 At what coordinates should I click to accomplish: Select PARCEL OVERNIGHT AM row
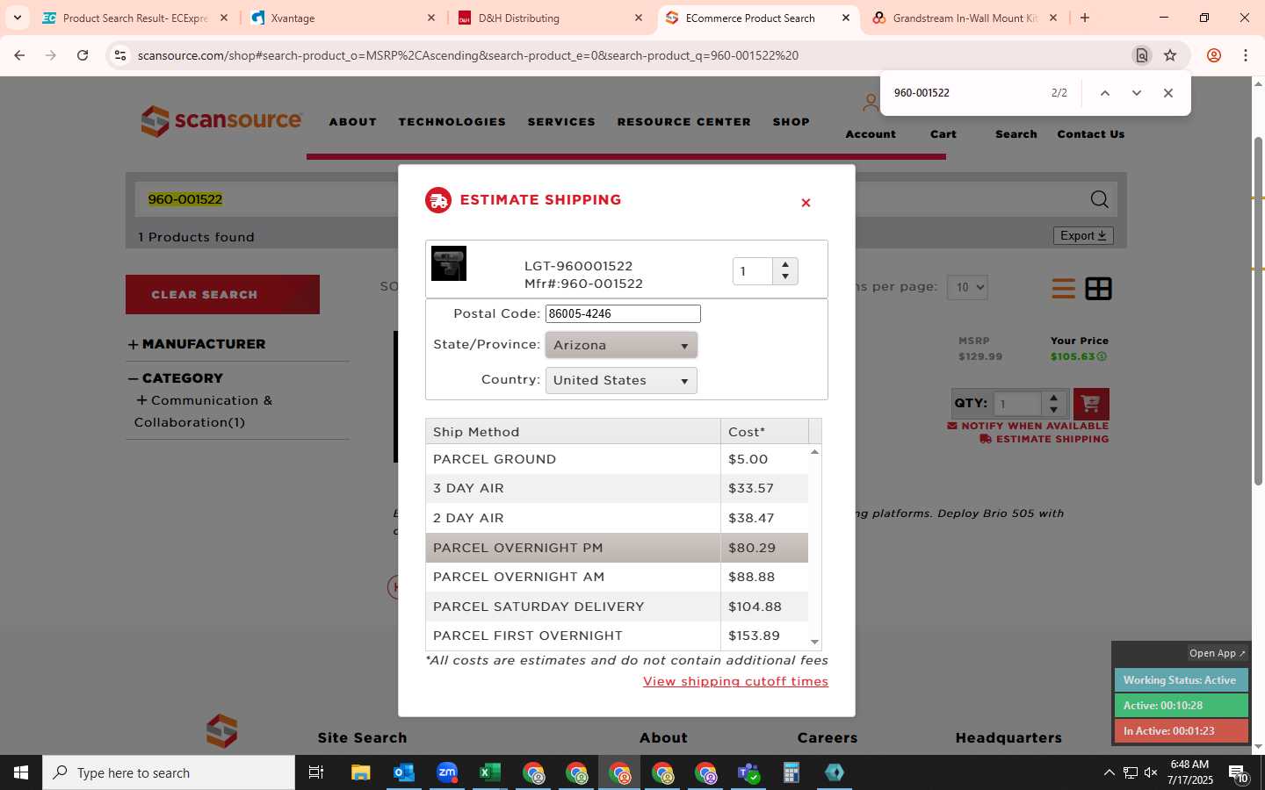click(617, 577)
